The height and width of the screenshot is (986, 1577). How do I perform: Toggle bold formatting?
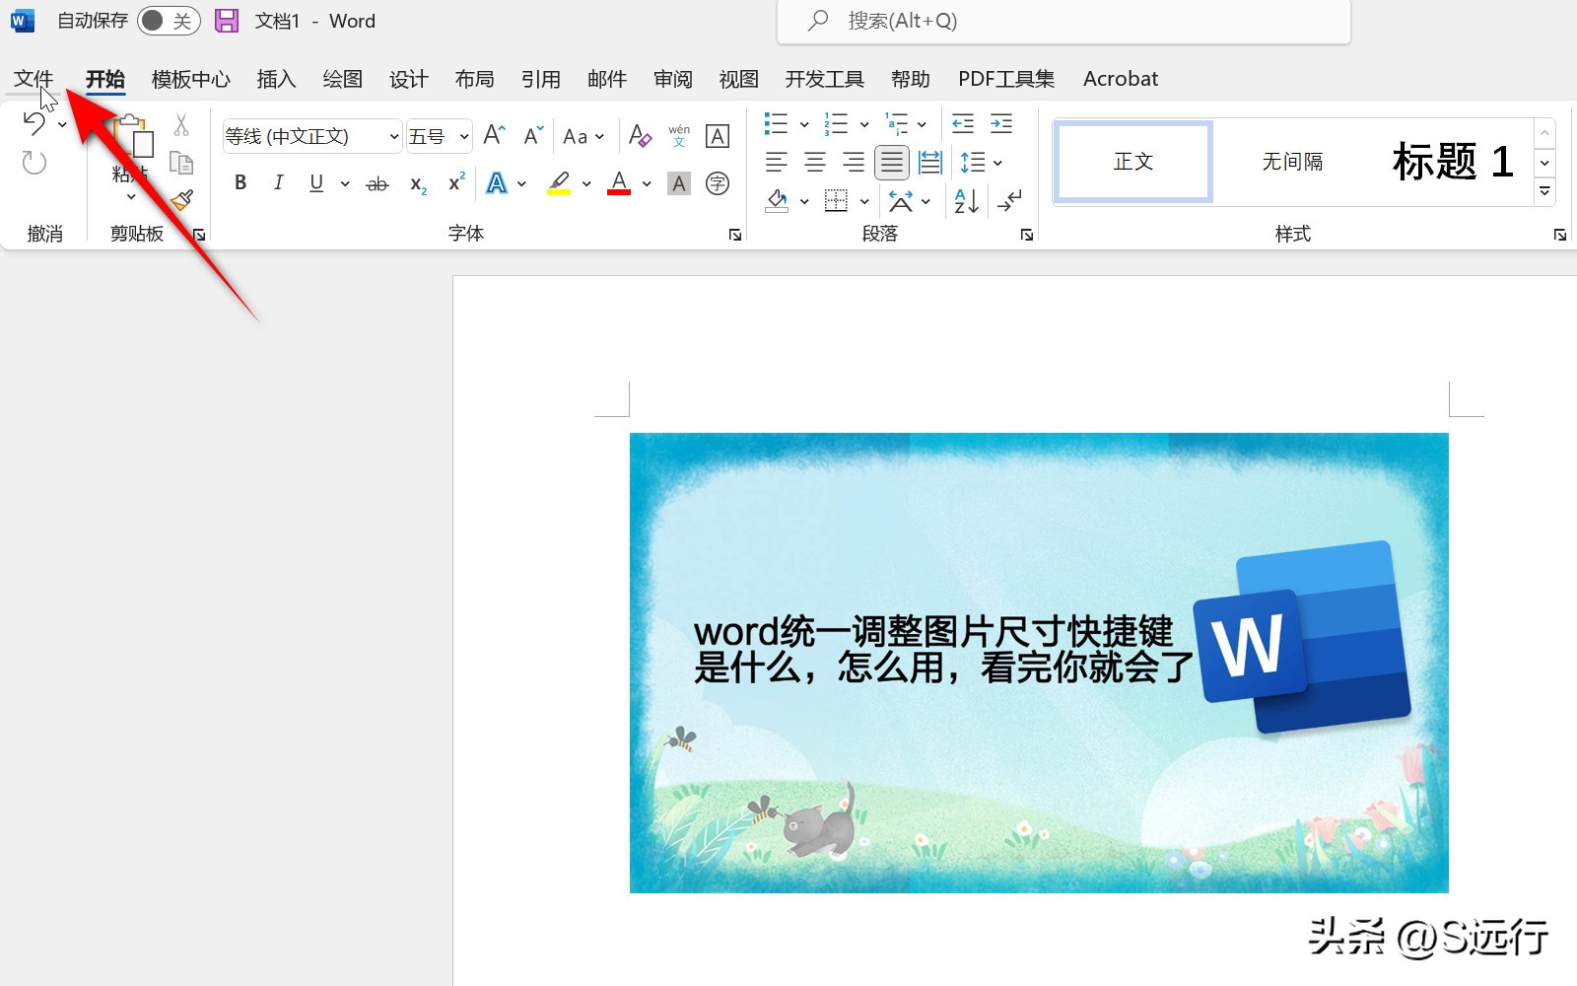click(x=240, y=182)
